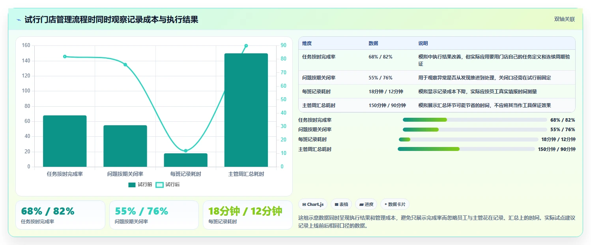Click the 每班记录耗时 x-axis label

point(185,174)
